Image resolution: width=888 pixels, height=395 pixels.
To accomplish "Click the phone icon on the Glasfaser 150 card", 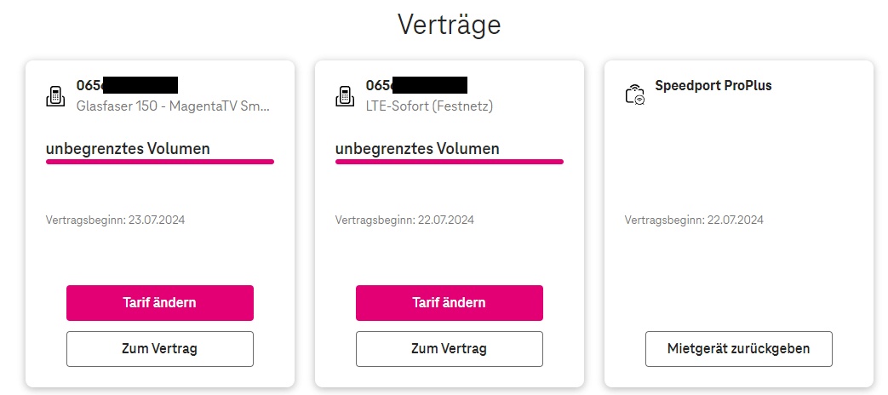I will 55,95.
